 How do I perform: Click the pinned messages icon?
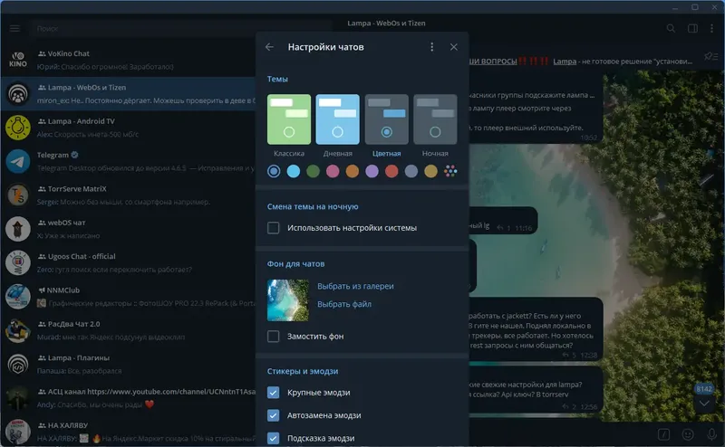pyautogui.click(x=710, y=56)
